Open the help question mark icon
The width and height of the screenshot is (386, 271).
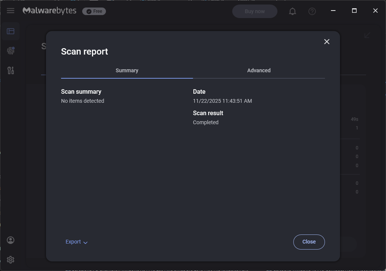[x=312, y=11]
